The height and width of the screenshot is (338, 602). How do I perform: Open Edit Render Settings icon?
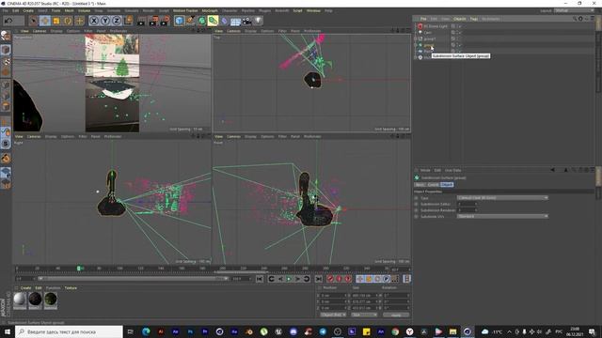tap(166, 21)
